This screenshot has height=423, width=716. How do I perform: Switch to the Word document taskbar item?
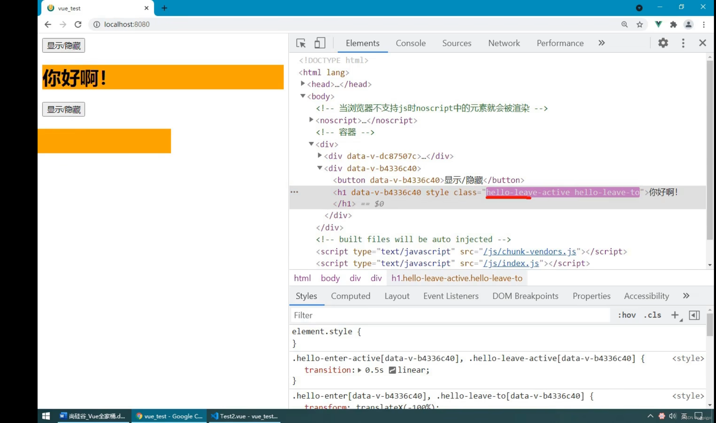tap(93, 416)
